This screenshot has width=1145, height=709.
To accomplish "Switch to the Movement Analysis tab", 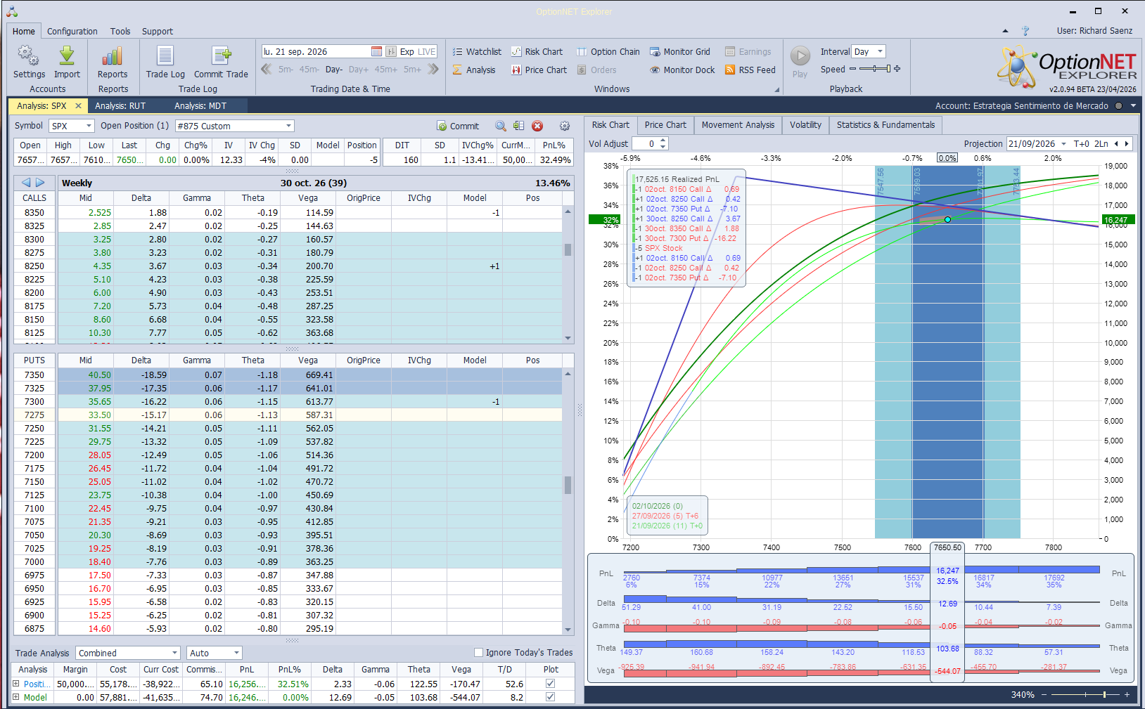I will 738,125.
